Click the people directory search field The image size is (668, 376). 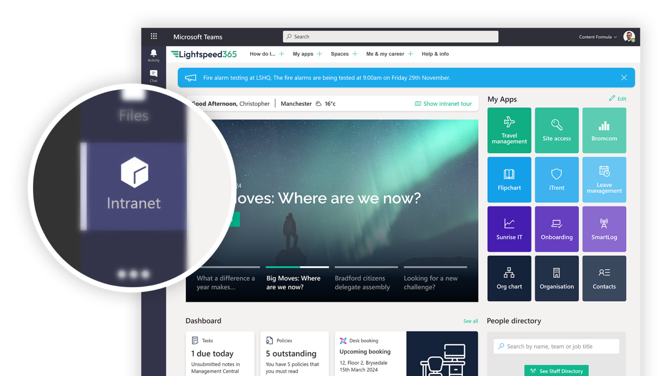click(556, 346)
